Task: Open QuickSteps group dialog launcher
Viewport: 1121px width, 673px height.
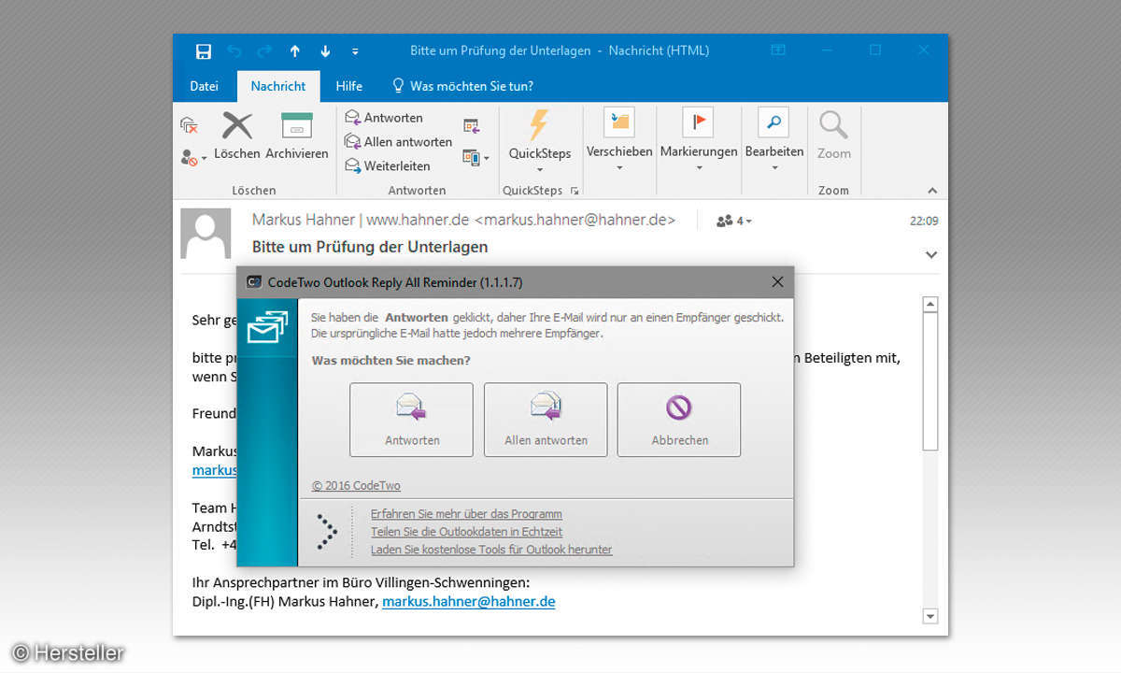Action: pyautogui.click(x=575, y=191)
